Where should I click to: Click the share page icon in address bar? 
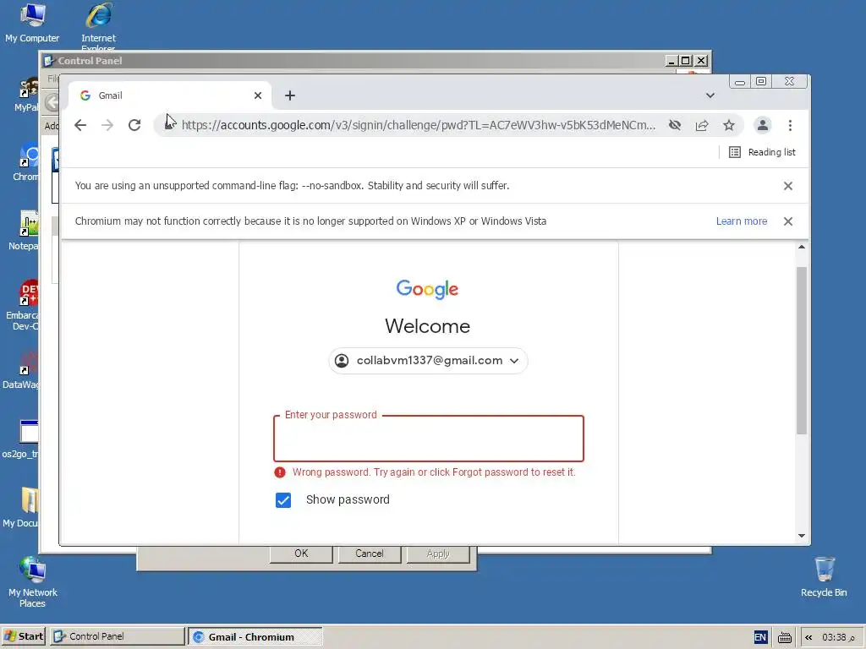click(701, 125)
